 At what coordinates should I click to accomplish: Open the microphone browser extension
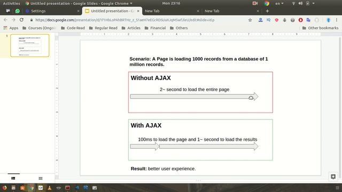click(284, 20)
